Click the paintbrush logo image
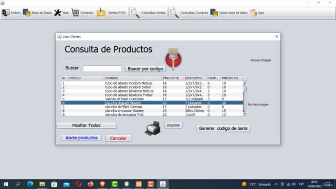 pyautogui.click(x=173, y=59)
